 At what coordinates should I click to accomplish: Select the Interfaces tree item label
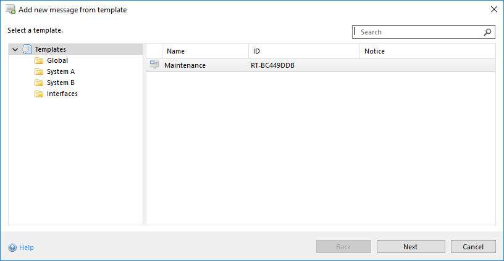pyautogui.click(x=62, y=94)
